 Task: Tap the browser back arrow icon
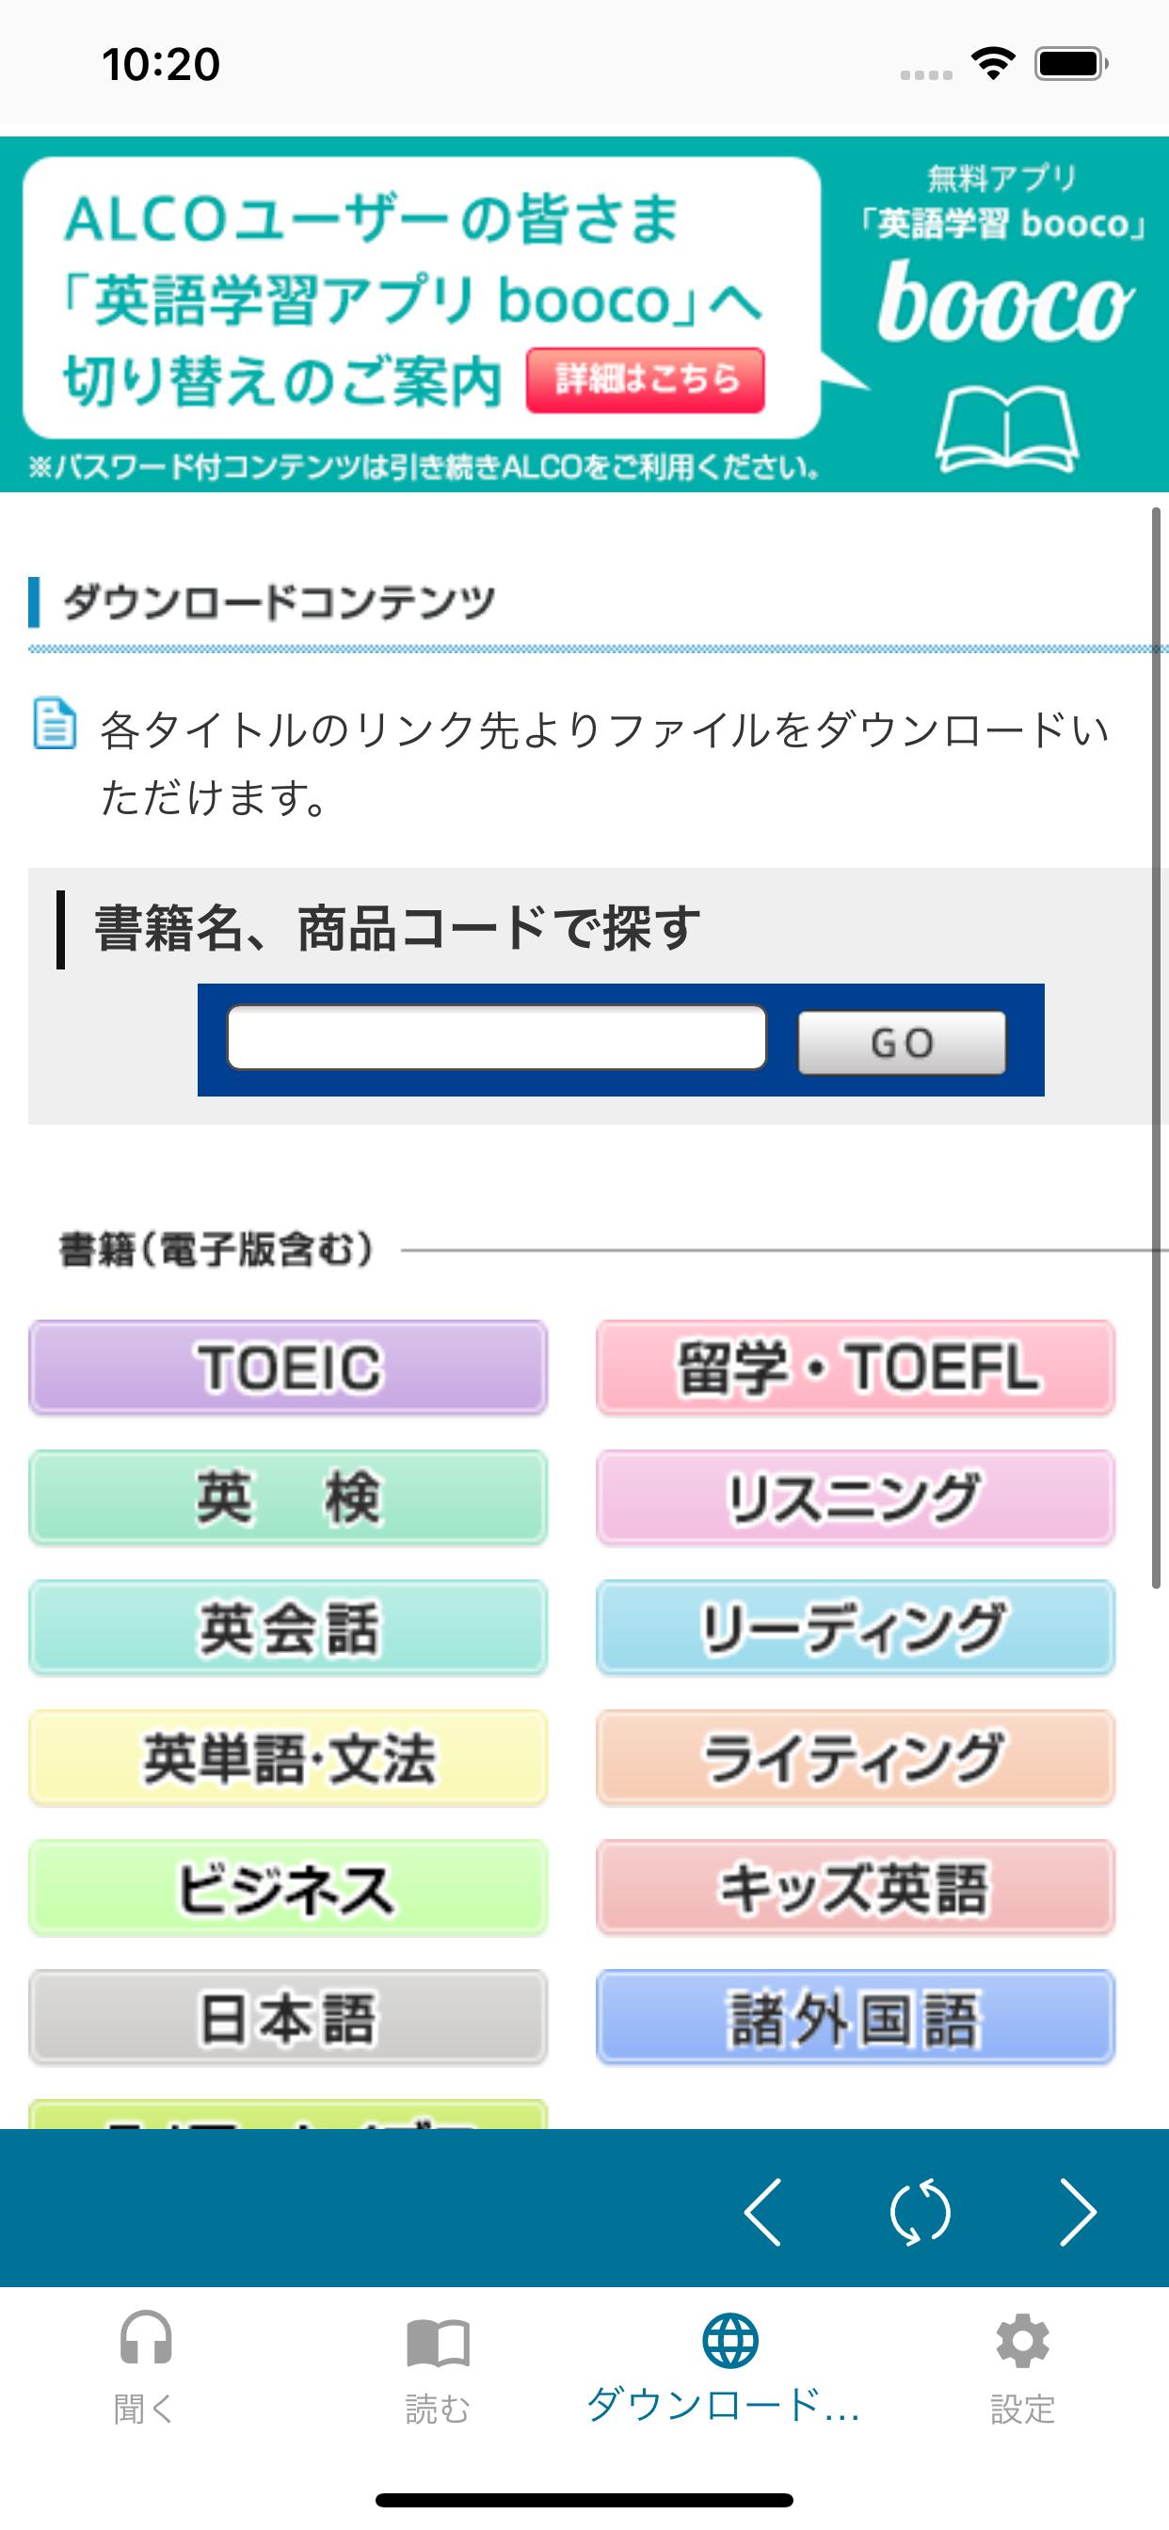coord(763,2212)
